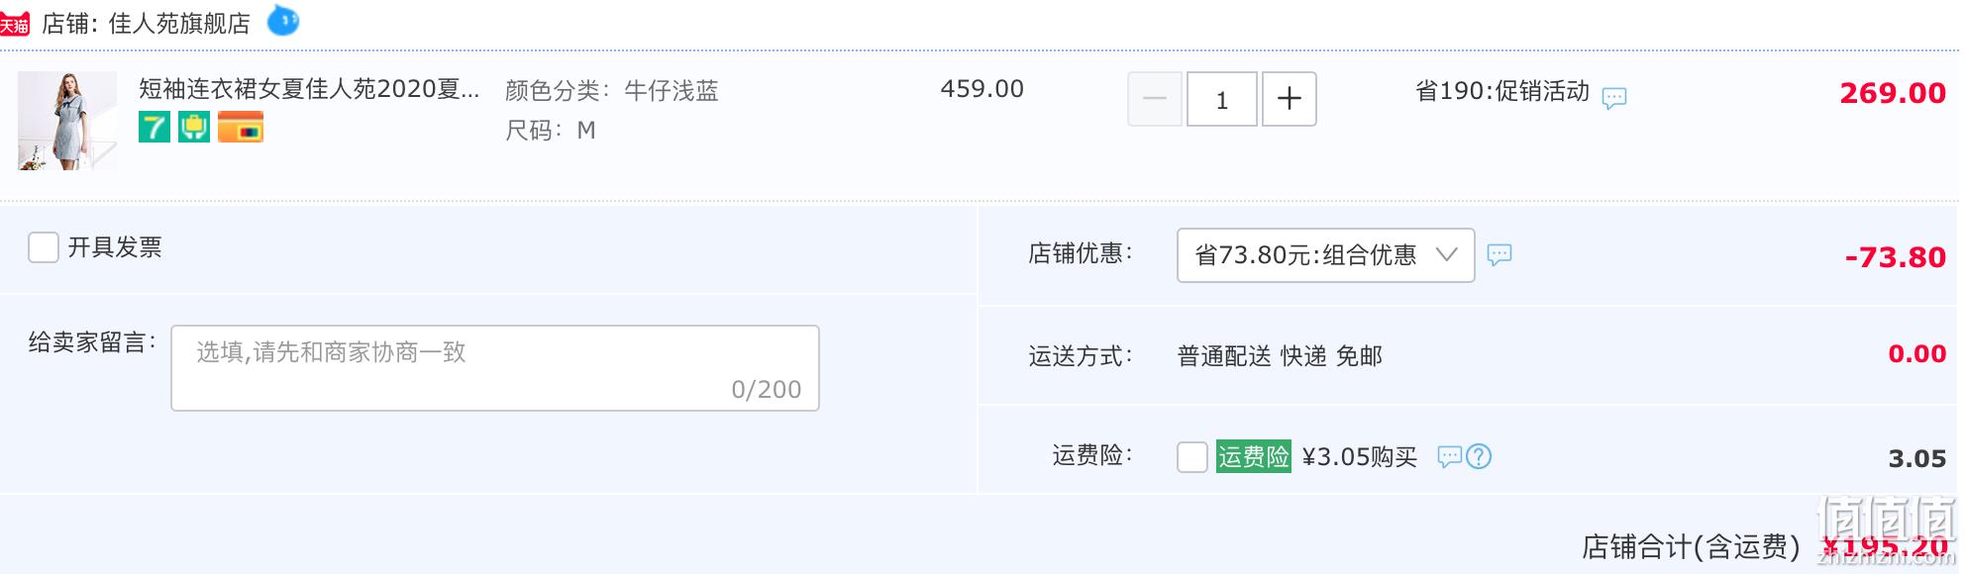Open the dress product title link
1965x574 pixels.
[x=309, y=89]
